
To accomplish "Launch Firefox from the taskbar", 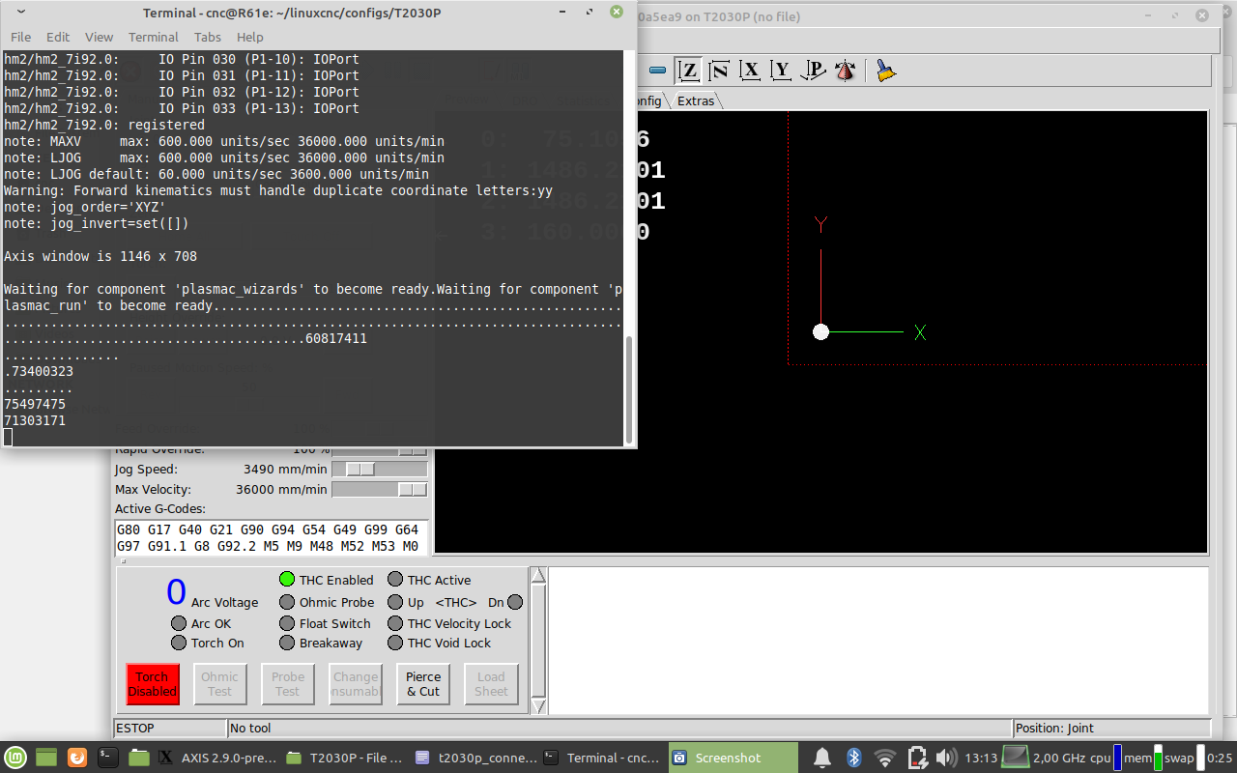I will (x=77, y=758).
